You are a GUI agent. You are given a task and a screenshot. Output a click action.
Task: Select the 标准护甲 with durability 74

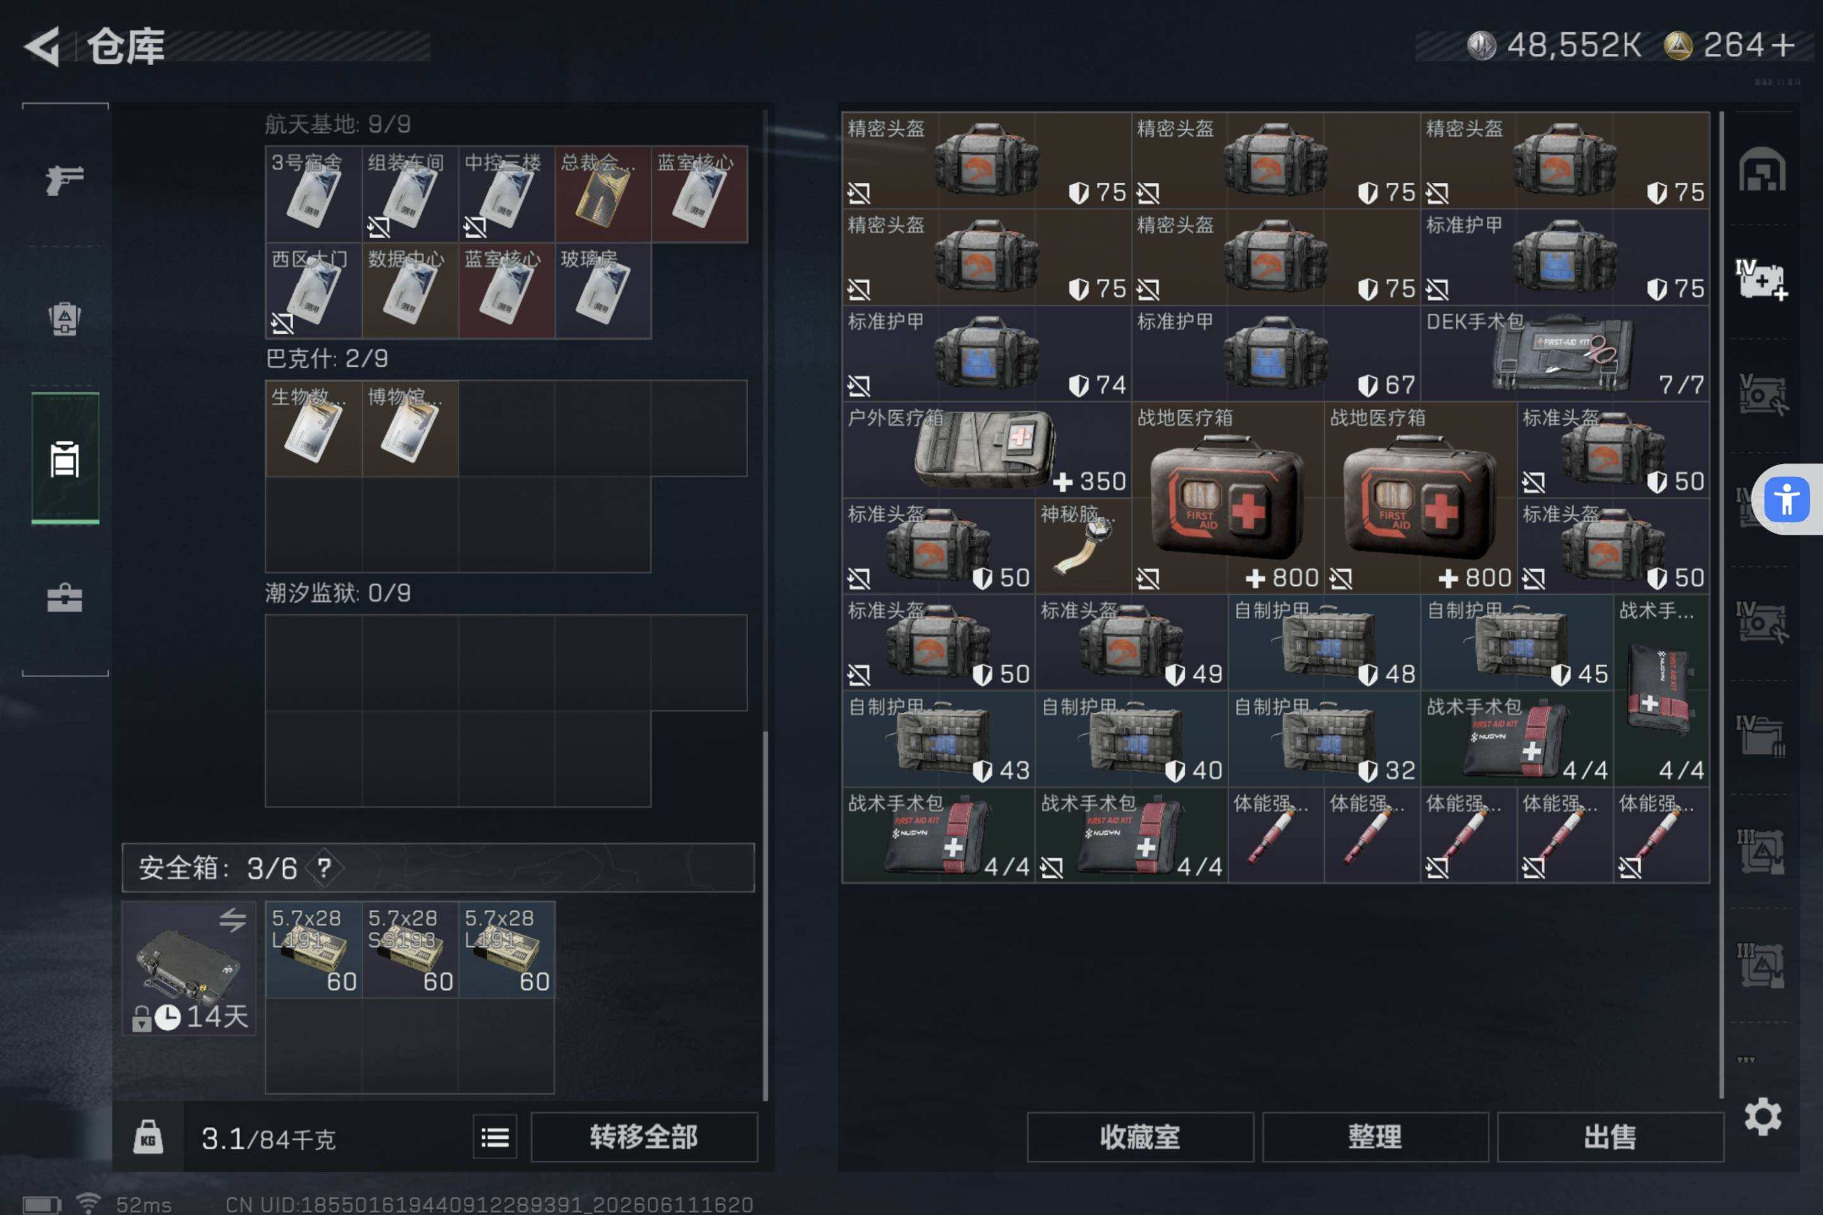coord(986,354)
